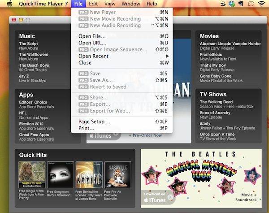269x213 pixels.
Task: Open Sons of Anarchy New Episode link
Action: click(x=215, y=115)
